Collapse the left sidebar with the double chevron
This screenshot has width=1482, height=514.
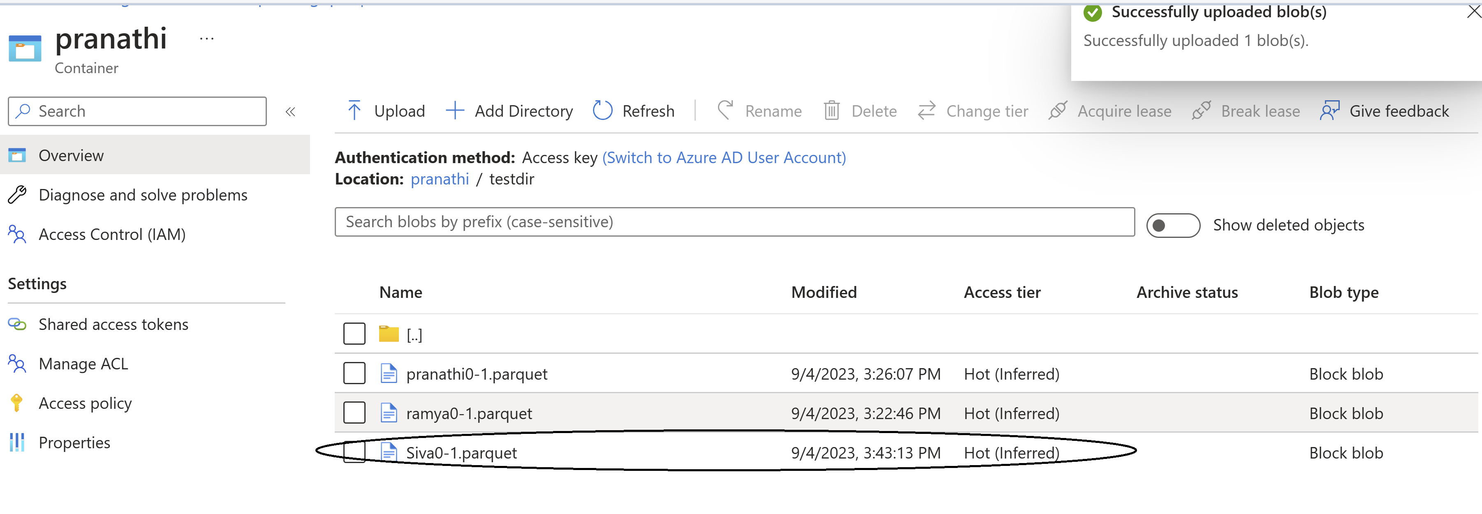291,111
